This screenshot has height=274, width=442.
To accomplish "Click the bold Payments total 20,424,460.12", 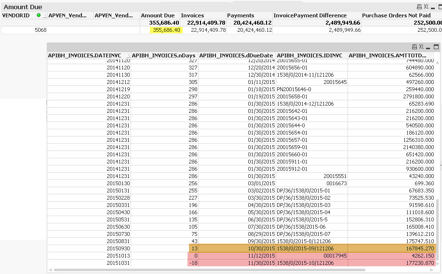I will coord(252,23).
